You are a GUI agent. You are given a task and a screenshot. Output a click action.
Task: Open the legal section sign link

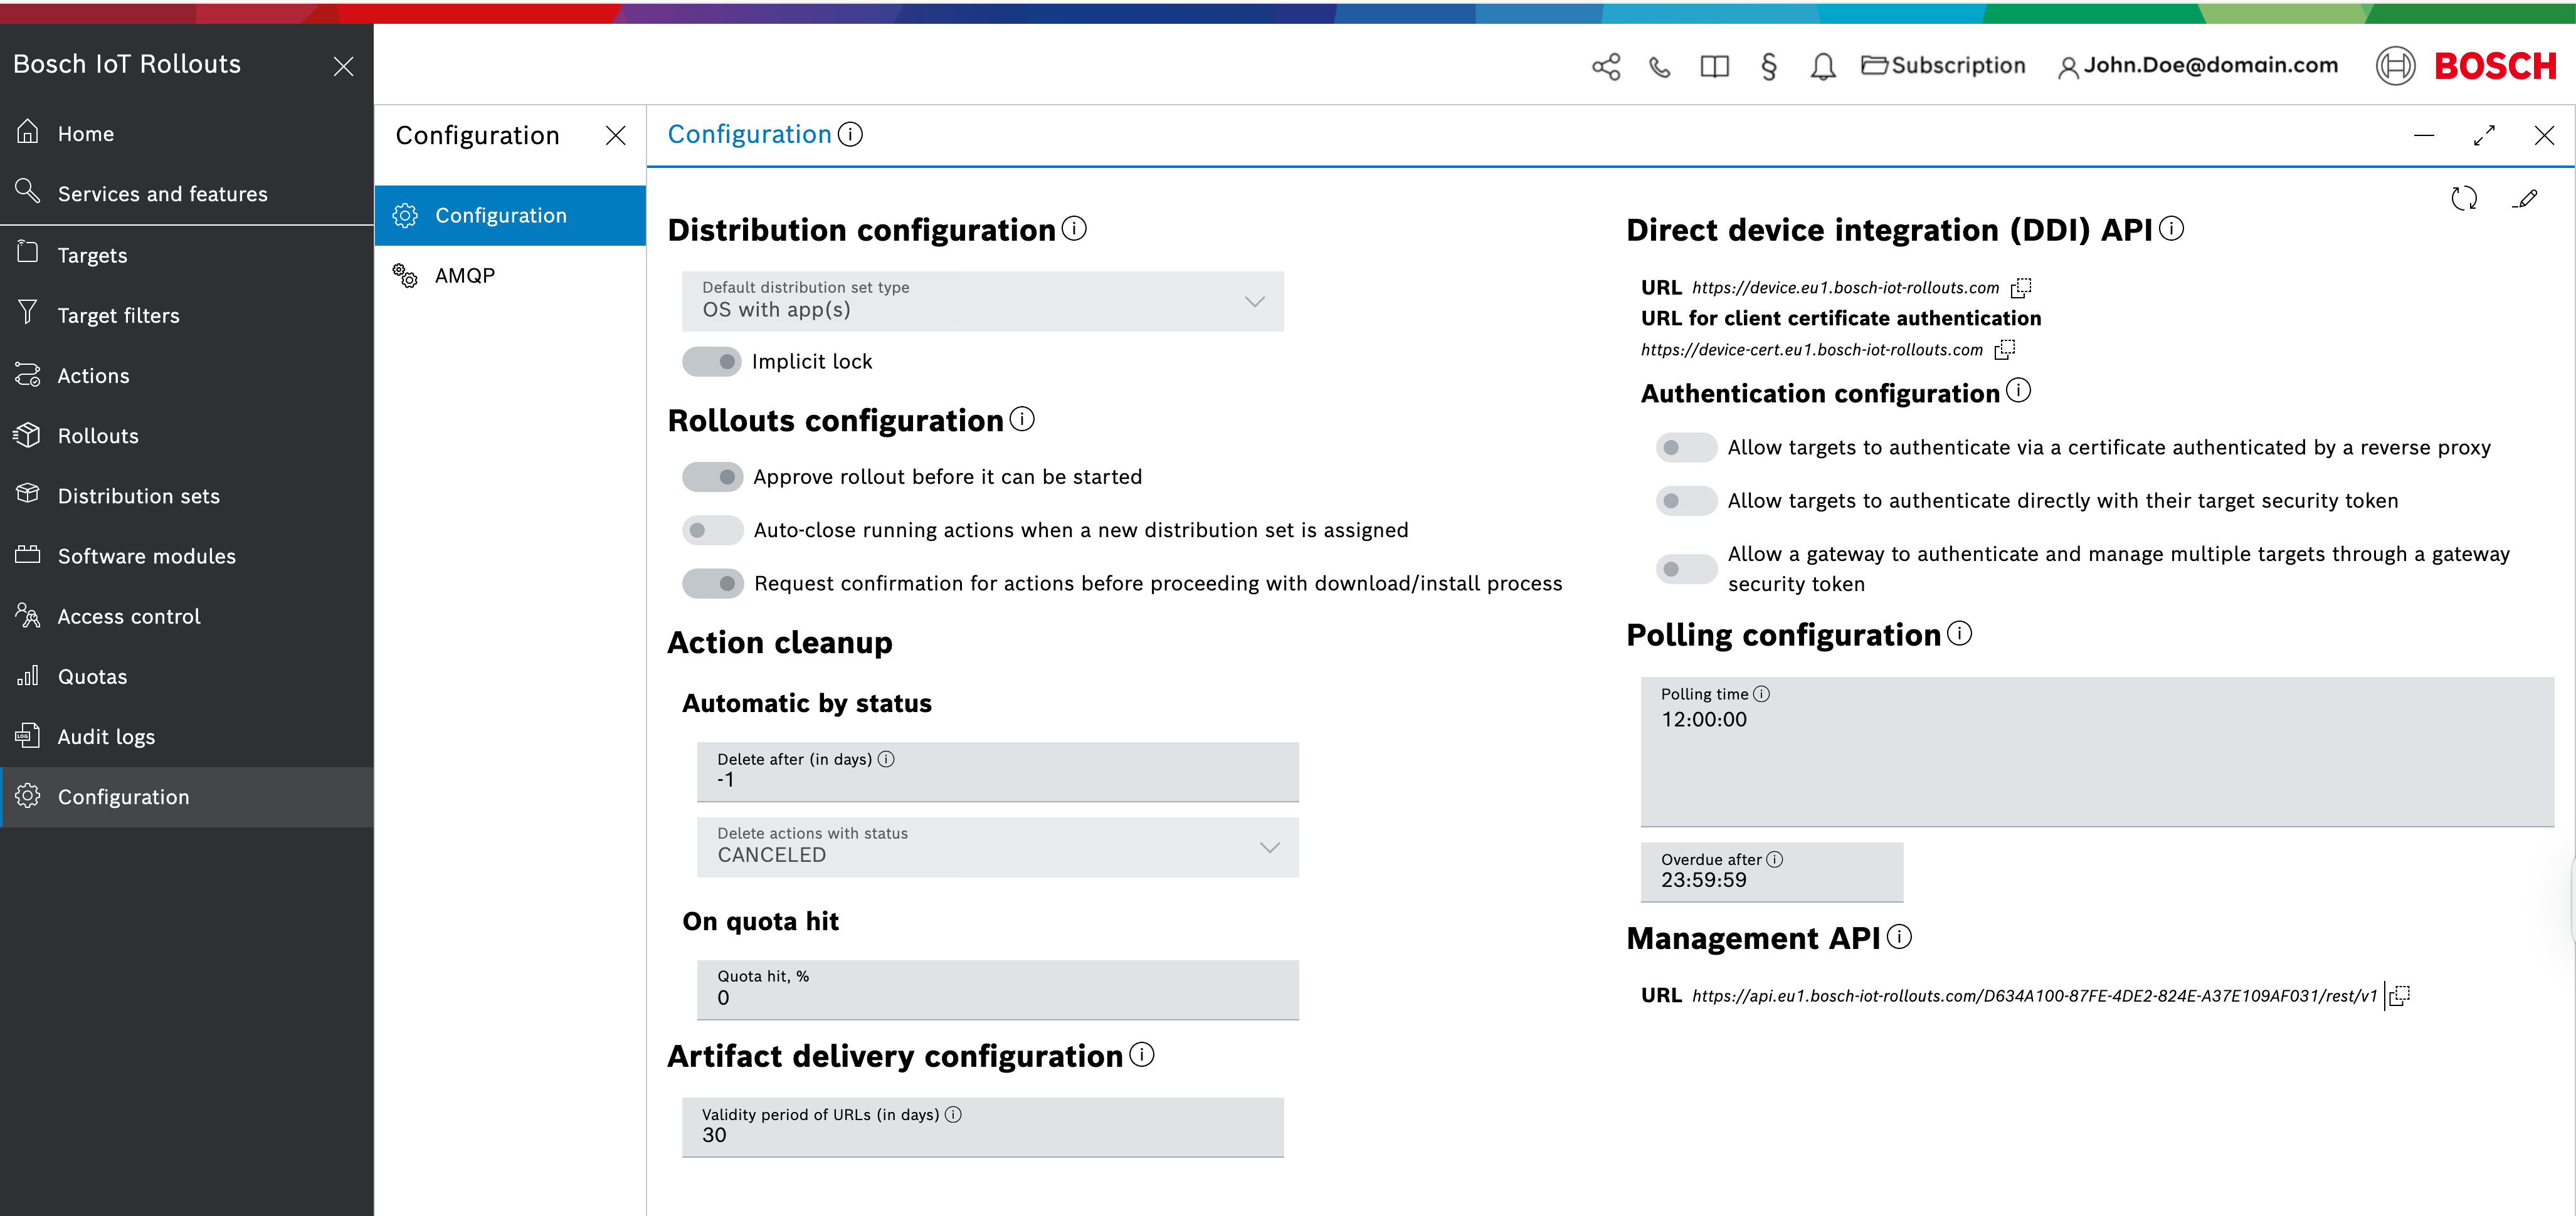[x=1768, y=67]
